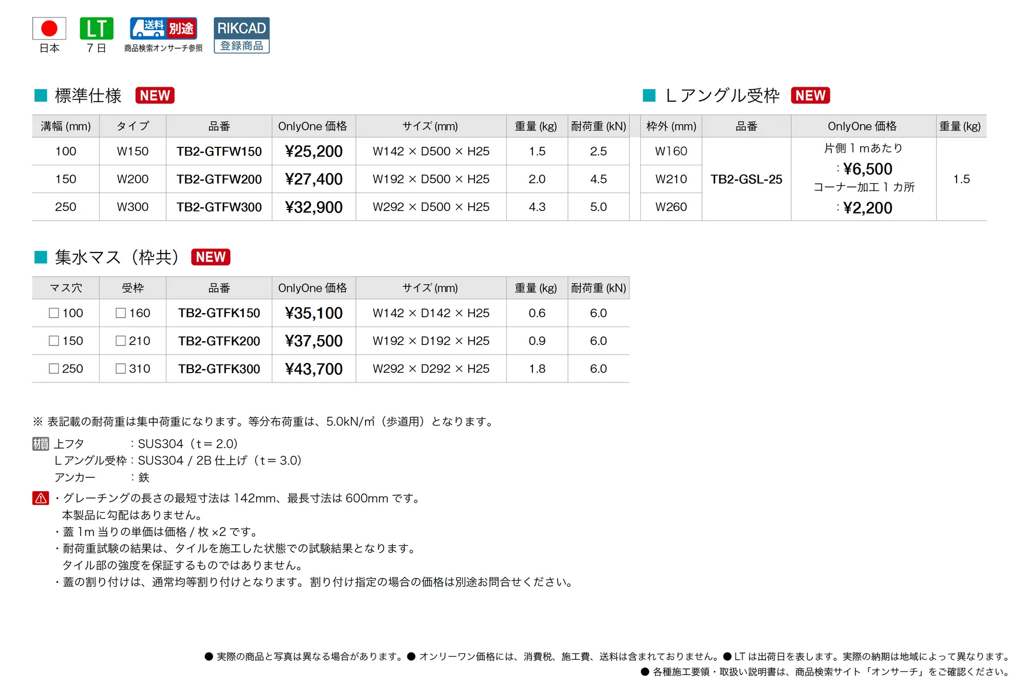Click product code TB2-GSL-25
The image size is (1027, 694).
[746, 179]
